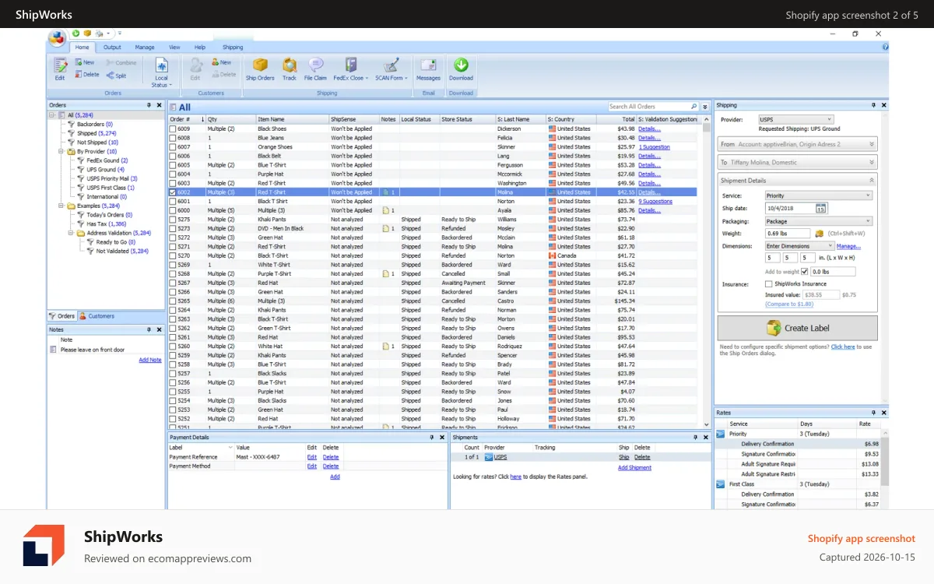Viewport: 934px width, 584px height.
Task: Check the checkbox for order 6009
Action: pos(173,128)
